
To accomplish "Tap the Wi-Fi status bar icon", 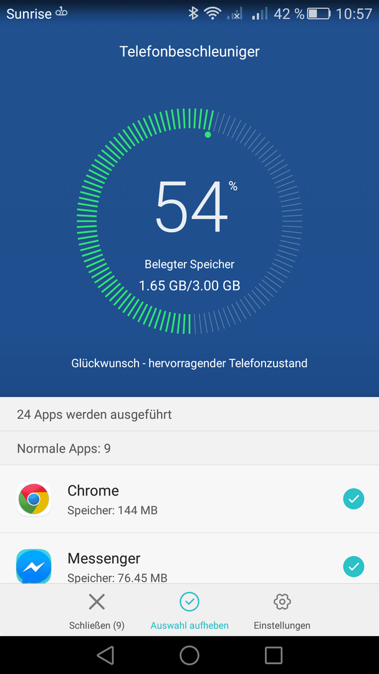I will [213, 14].
